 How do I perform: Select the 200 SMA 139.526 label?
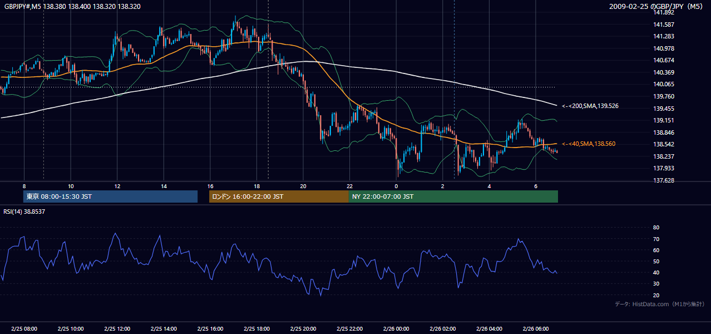(590, 106)
